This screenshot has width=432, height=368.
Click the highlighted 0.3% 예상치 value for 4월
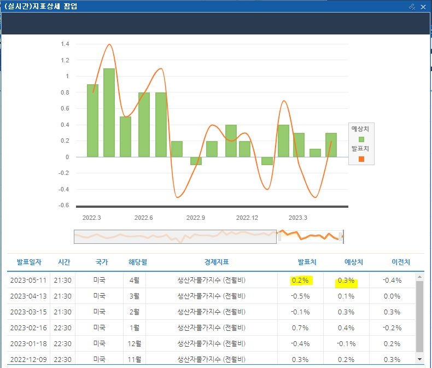point(346,281)
